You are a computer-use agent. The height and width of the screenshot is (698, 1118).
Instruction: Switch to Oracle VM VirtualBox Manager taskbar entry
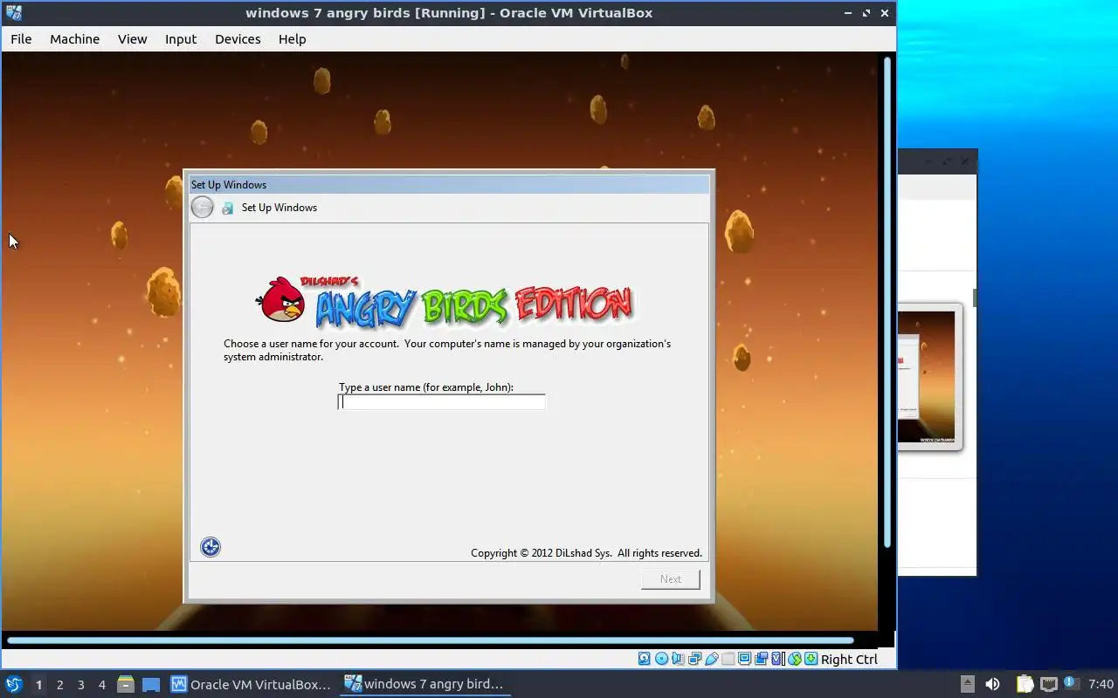252,684
